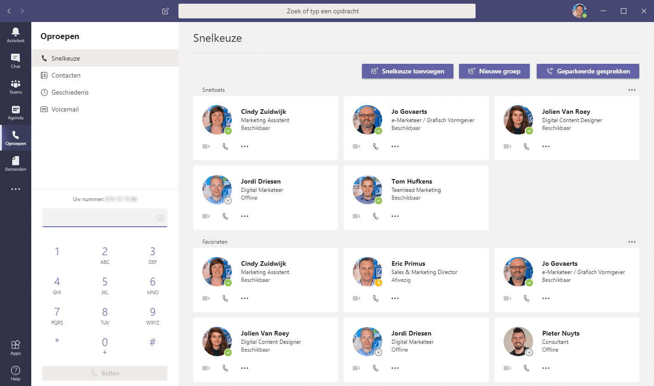Open Favorieten group options ellipsis

pyautogui.click(x=632, y=242)
